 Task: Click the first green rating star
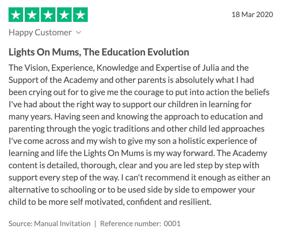pyautogui.click(x=16, y=15)
